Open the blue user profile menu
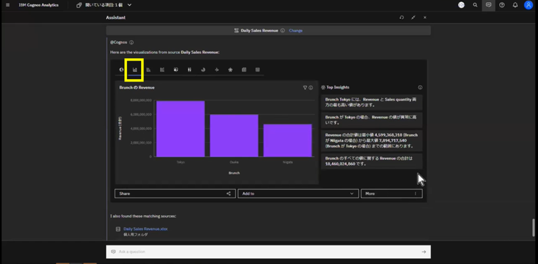538x264 pixels. [x=528, y=5]
